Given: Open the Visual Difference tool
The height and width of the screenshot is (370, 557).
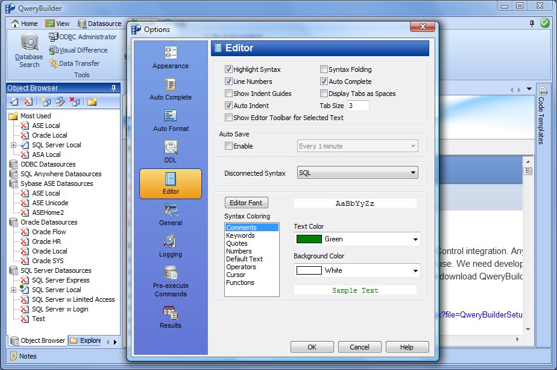Looking at the screenshot, I should 78,50.
